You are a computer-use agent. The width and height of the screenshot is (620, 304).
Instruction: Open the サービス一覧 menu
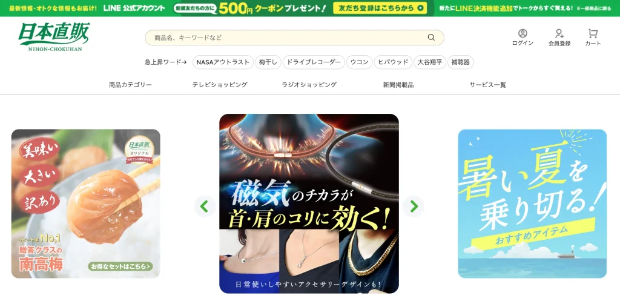pos(487,85)
